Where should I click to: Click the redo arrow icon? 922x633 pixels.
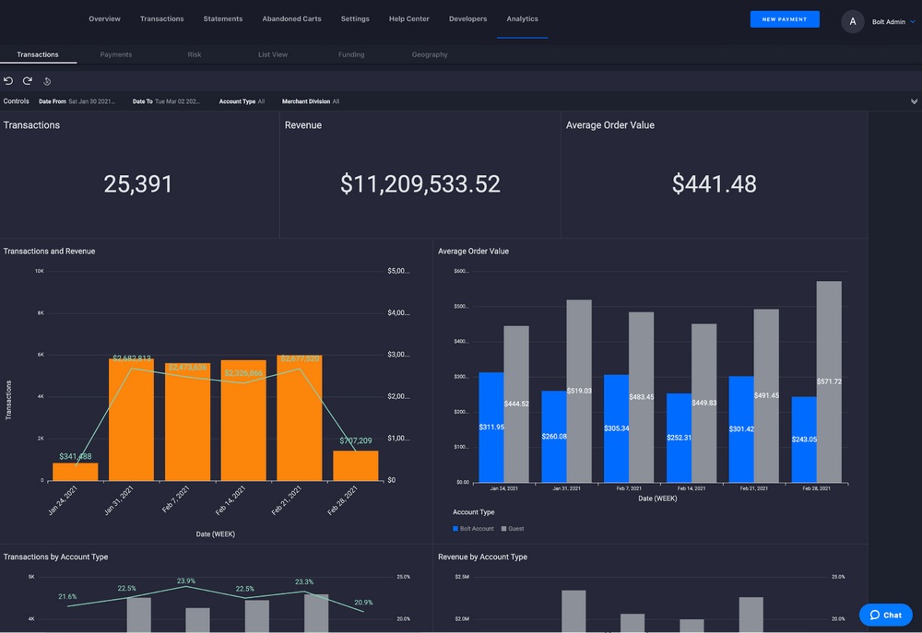click(x=27, y=80)
